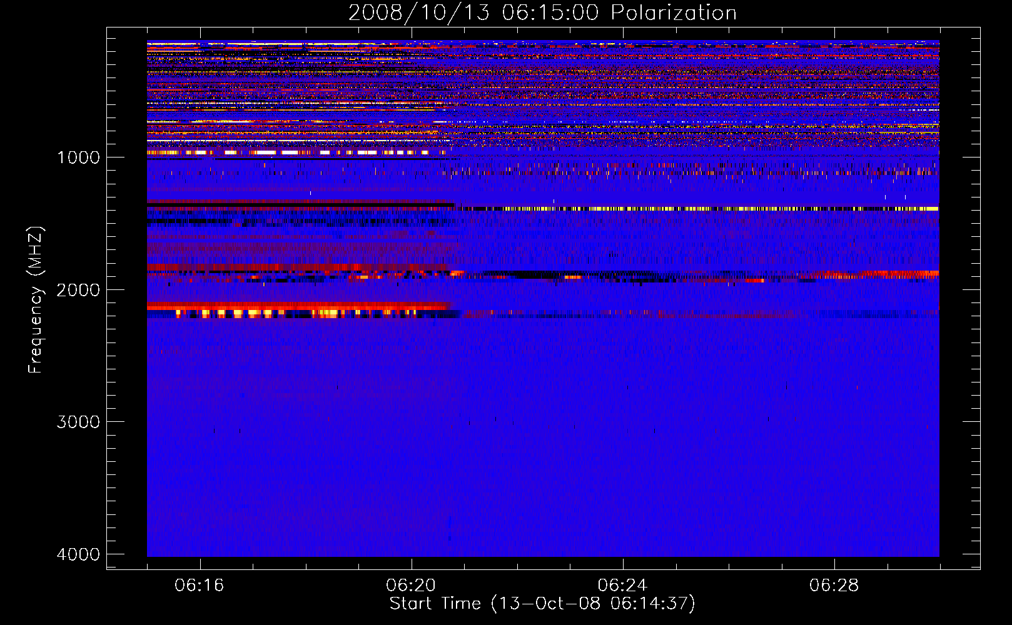Click the plot title '2008/10/13 06:15:00 Polarization'
The width and height of the screenshot is (1012, 625).
coord(542,12)
